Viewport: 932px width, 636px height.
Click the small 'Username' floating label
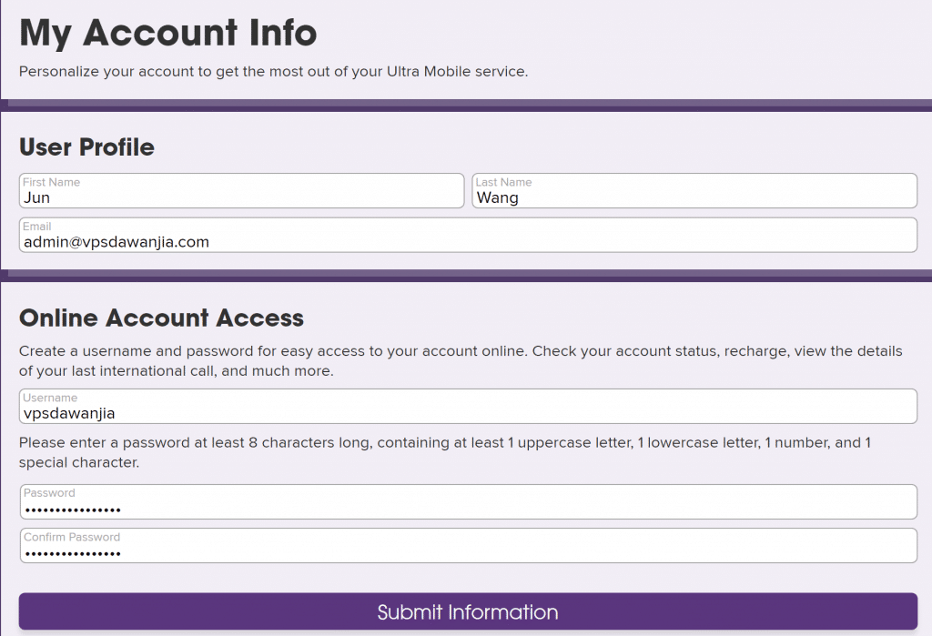50,398
